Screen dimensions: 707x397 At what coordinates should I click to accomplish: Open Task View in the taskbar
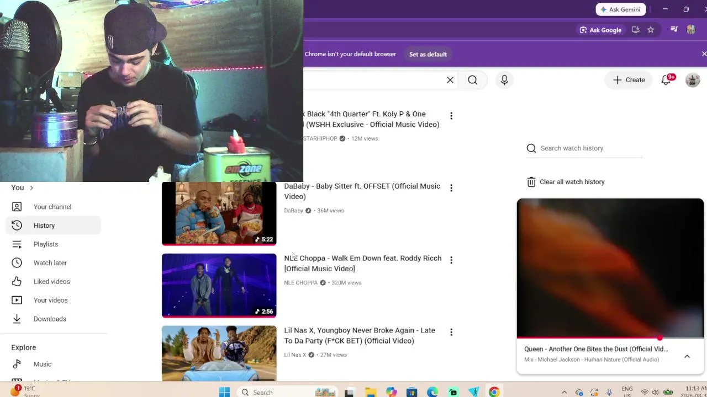[349, 392]
